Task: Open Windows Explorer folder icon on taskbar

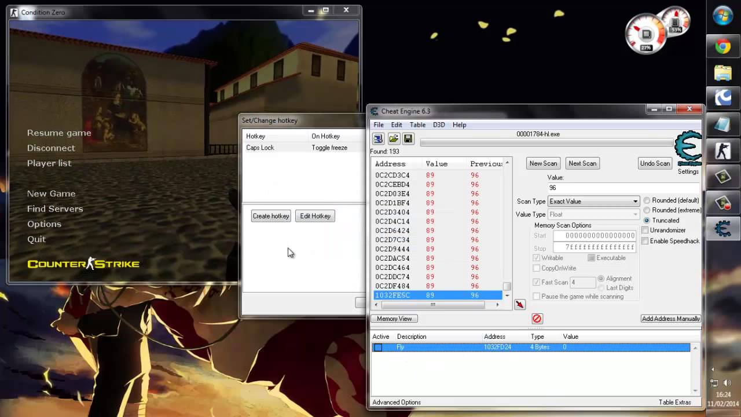Action: pos(723,73)
